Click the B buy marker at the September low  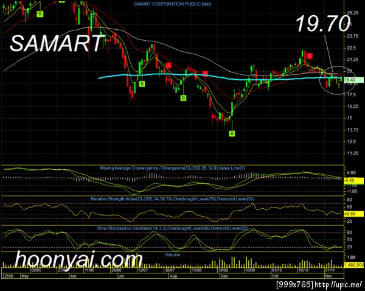(x=232, y=133)
